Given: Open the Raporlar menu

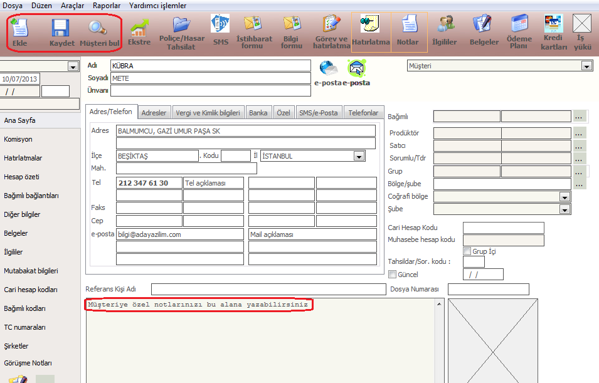Looking at the screenshot, I should tap(106, 5).
